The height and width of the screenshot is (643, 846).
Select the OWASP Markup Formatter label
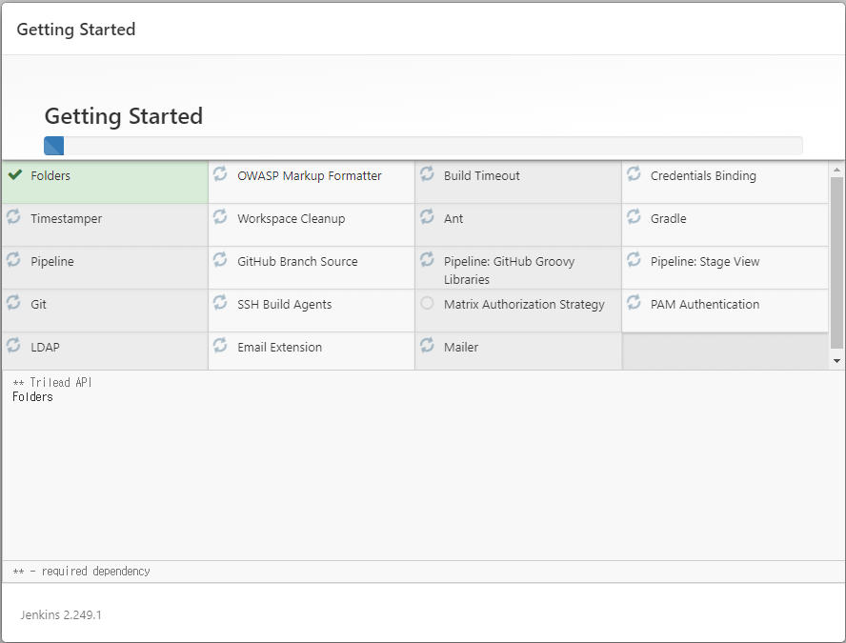pos(310,176)
